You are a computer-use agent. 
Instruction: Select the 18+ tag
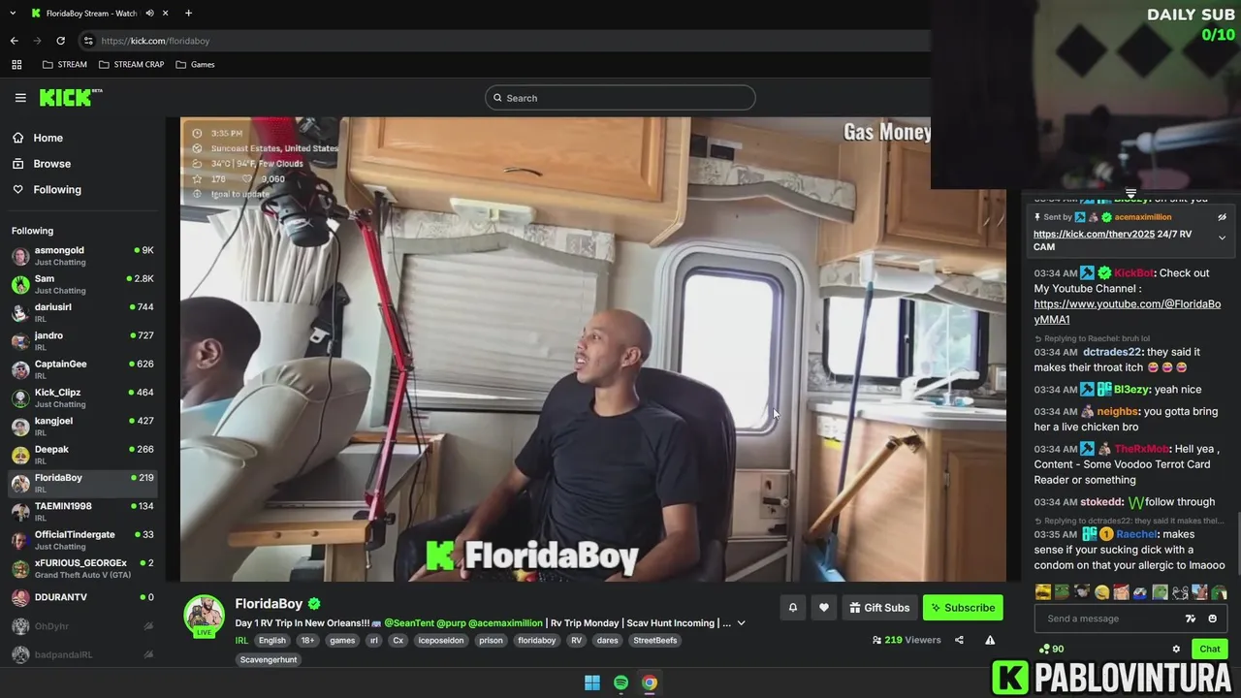click(307, 640)
